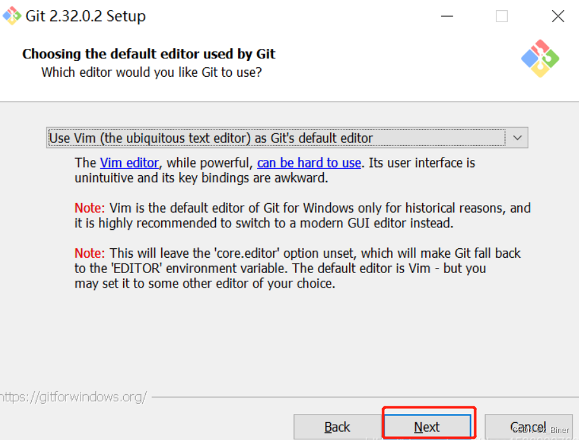Expand the default editor dropdown arrow
The width and height of the screenshot is (579, 440).
pyautogui.click(x=517, y=138)
